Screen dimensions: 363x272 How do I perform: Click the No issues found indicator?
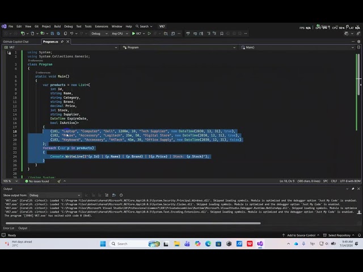37,181
